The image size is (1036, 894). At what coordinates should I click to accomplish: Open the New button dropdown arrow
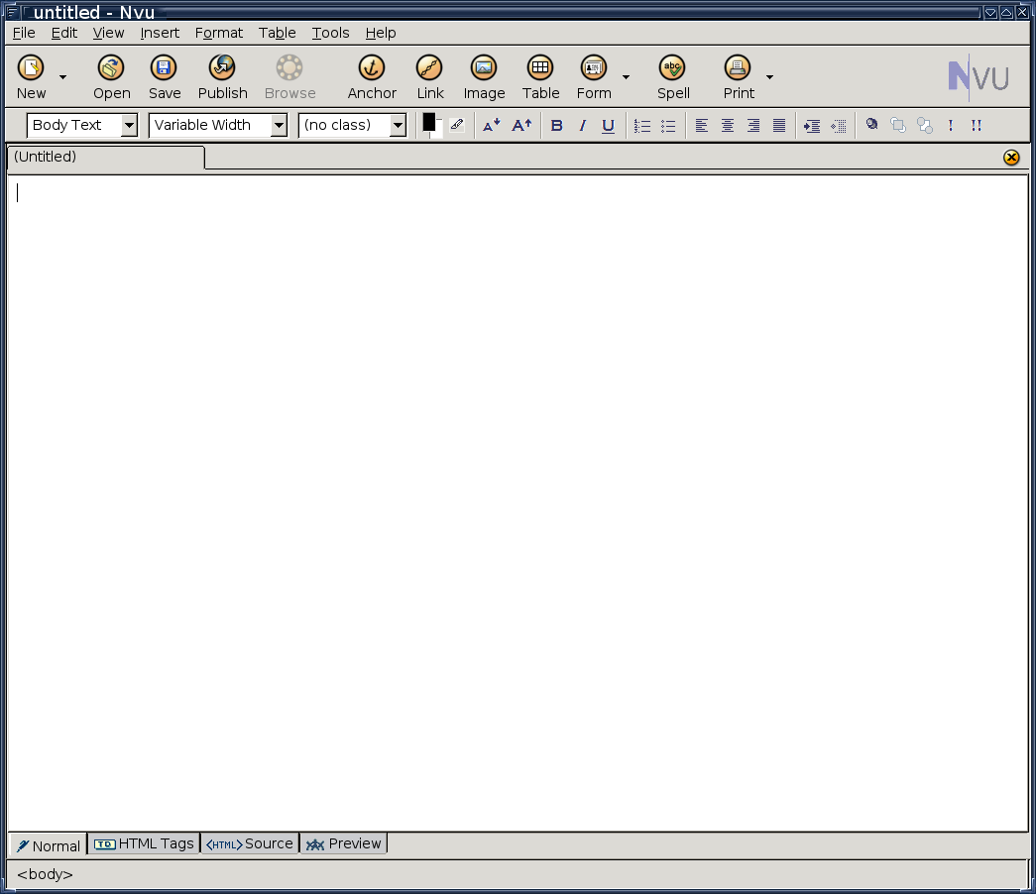point(62,77)
